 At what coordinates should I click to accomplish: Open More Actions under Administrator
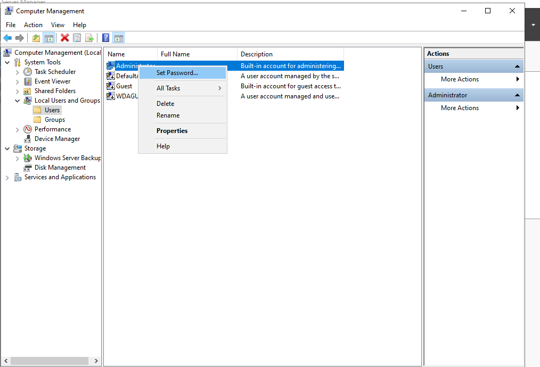click(473, 107)
